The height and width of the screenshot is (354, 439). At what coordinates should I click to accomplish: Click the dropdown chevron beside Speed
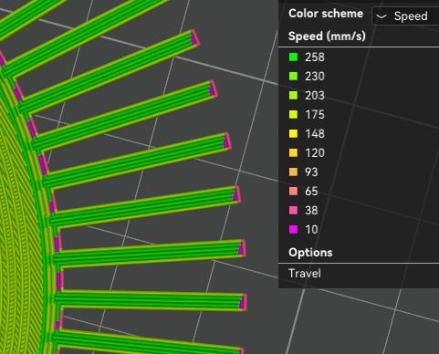(x=382, y=16)
